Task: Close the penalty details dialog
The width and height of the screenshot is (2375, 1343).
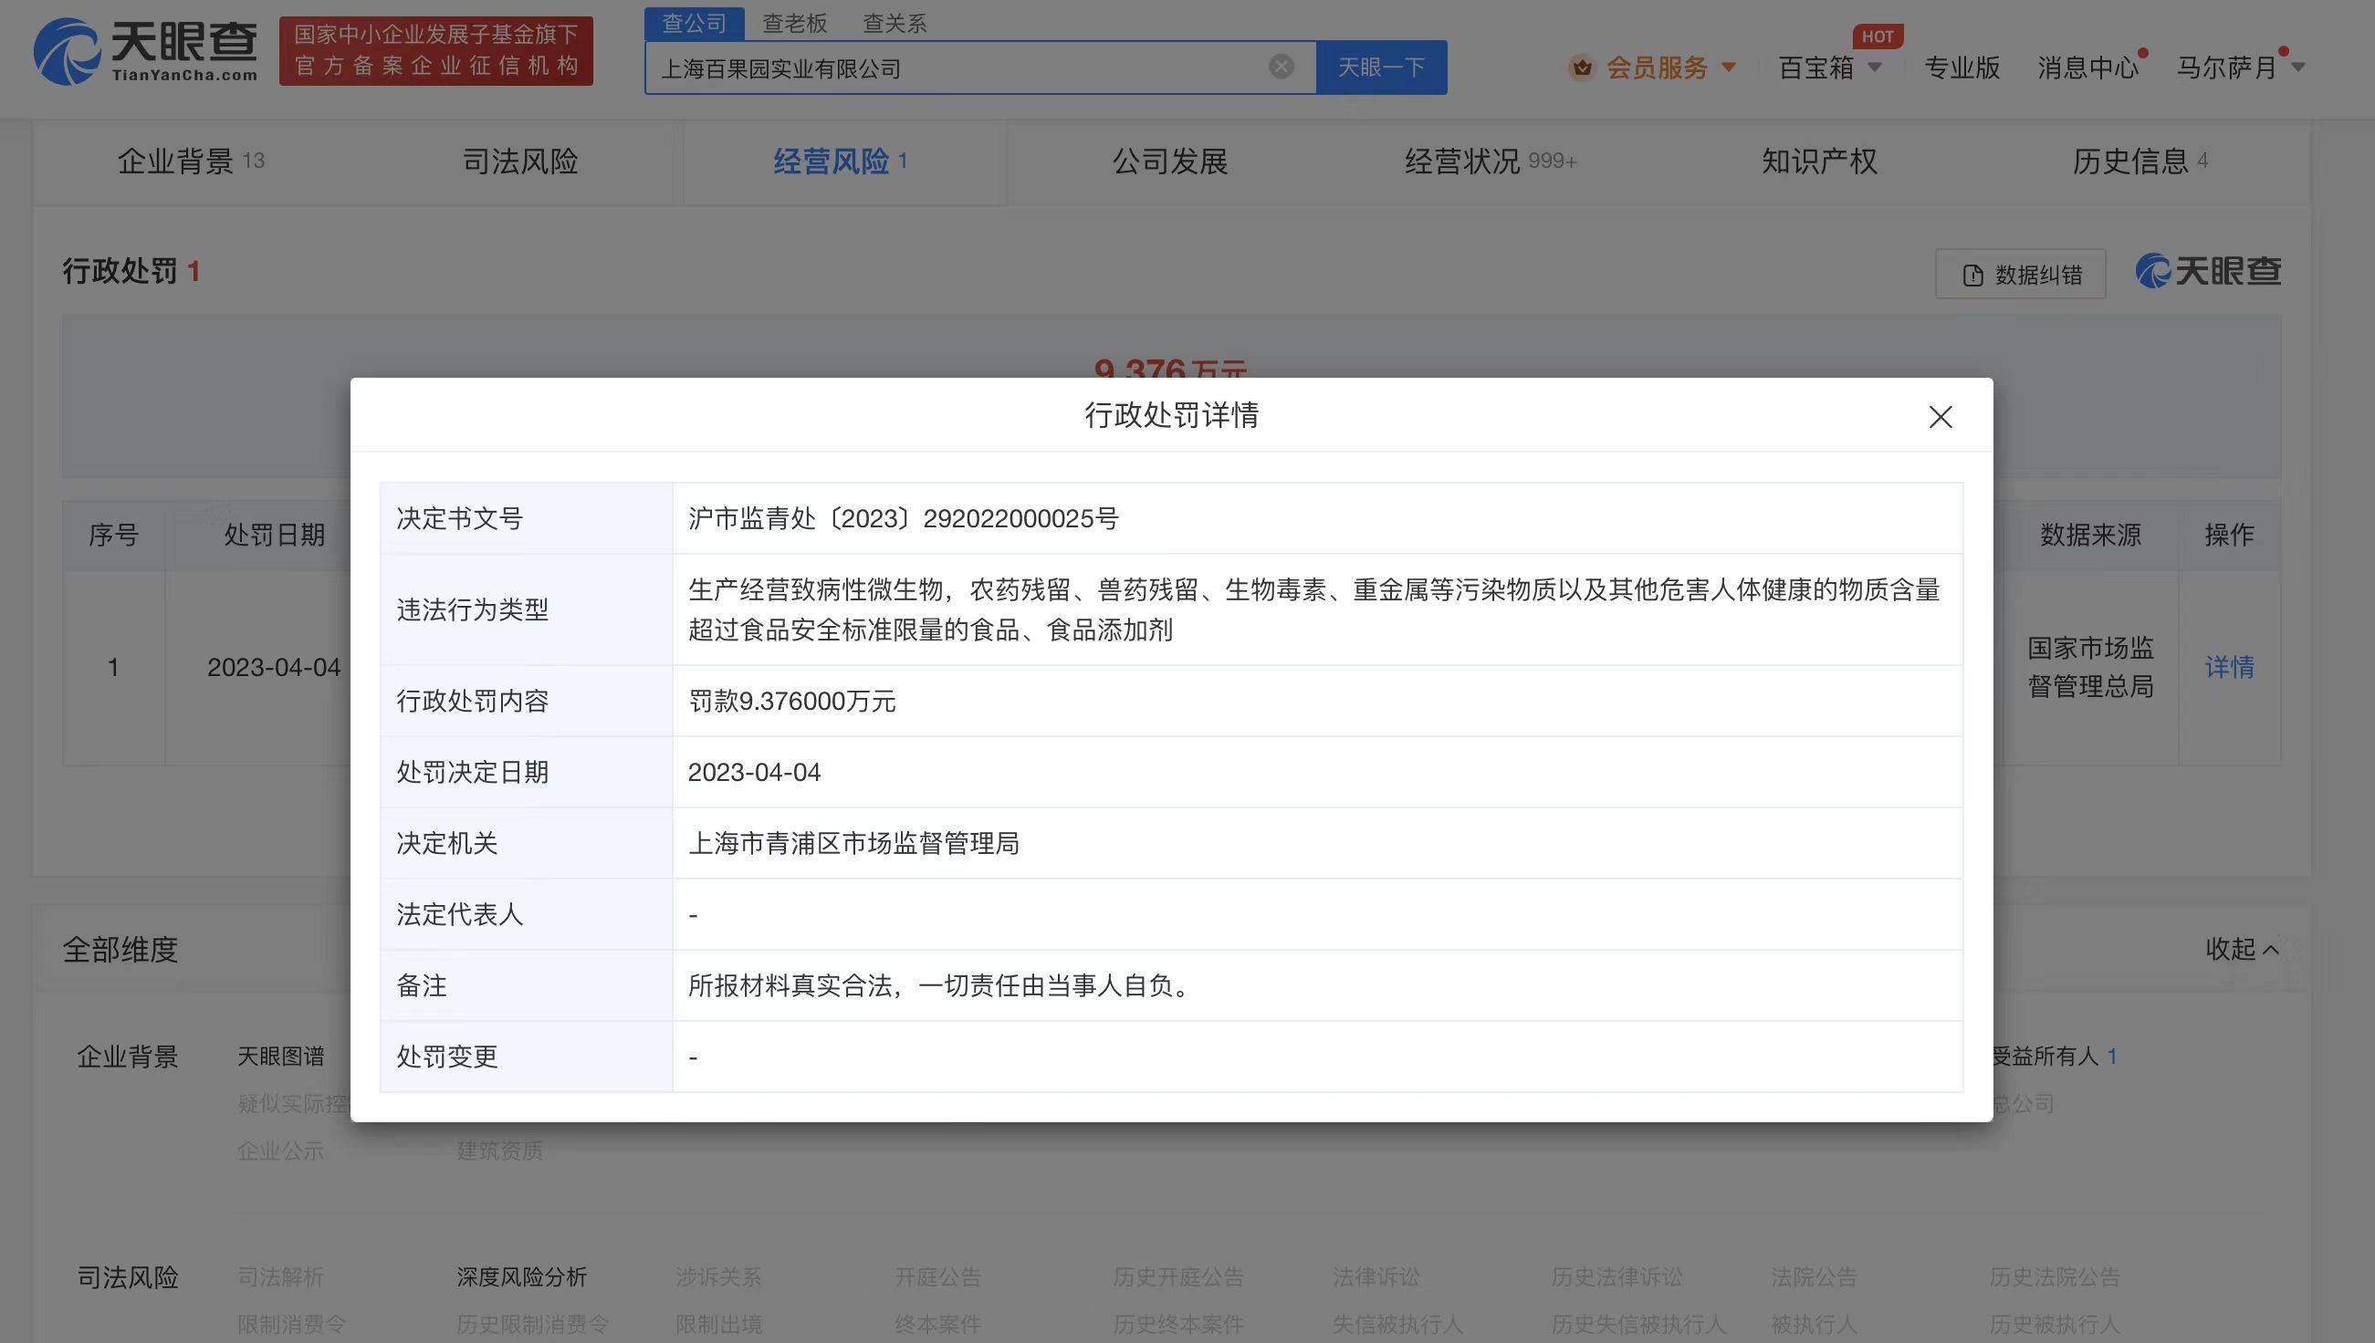Action: (1941, 417)
